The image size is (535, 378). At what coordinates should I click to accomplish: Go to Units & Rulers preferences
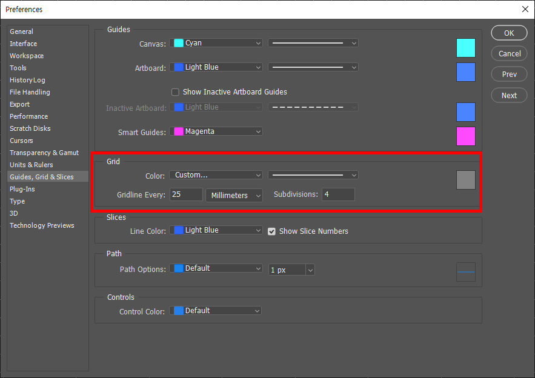point(31,165)
